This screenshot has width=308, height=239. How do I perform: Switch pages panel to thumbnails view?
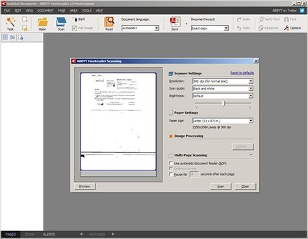[x=5, y=37]
